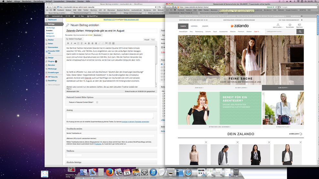
Task: Insert a numbered list in the editor
Action: click(x=82, y=43)
